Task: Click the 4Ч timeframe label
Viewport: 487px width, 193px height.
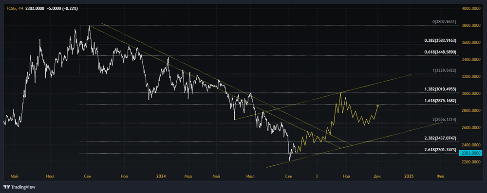Action: (21, 9)
